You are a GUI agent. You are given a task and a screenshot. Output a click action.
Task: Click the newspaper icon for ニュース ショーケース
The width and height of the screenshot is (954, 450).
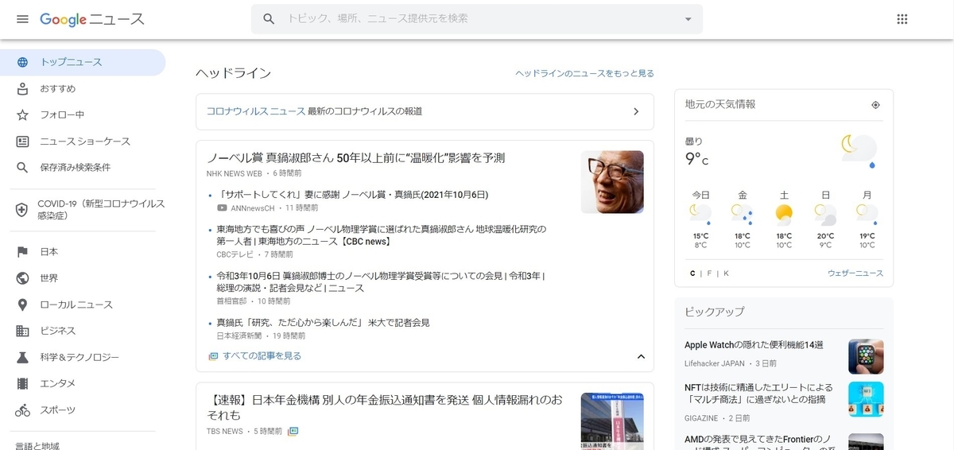[x=22, y=142]
